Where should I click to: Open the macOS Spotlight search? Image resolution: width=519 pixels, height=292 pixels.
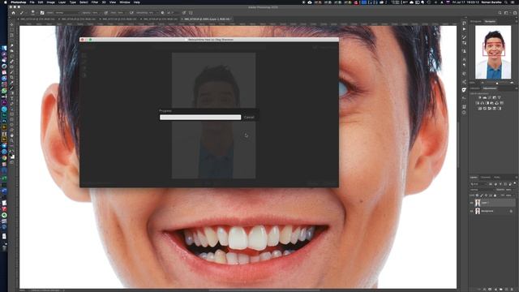point(505,2)
